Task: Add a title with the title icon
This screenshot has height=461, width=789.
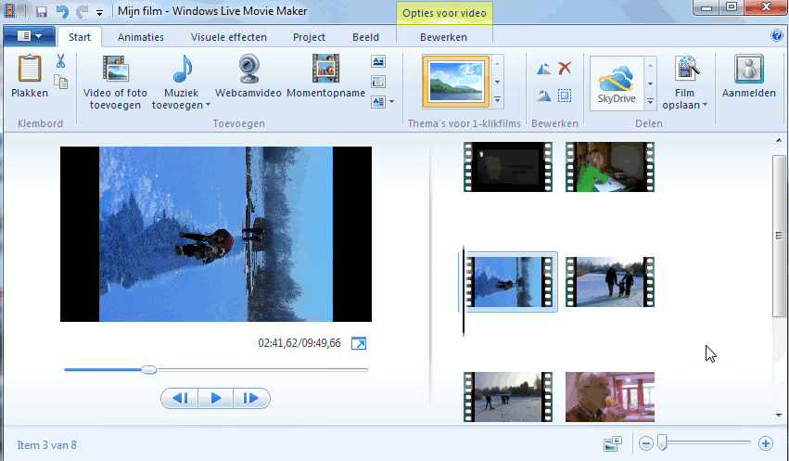Action: pyautogui.click(x=378, y=61)
